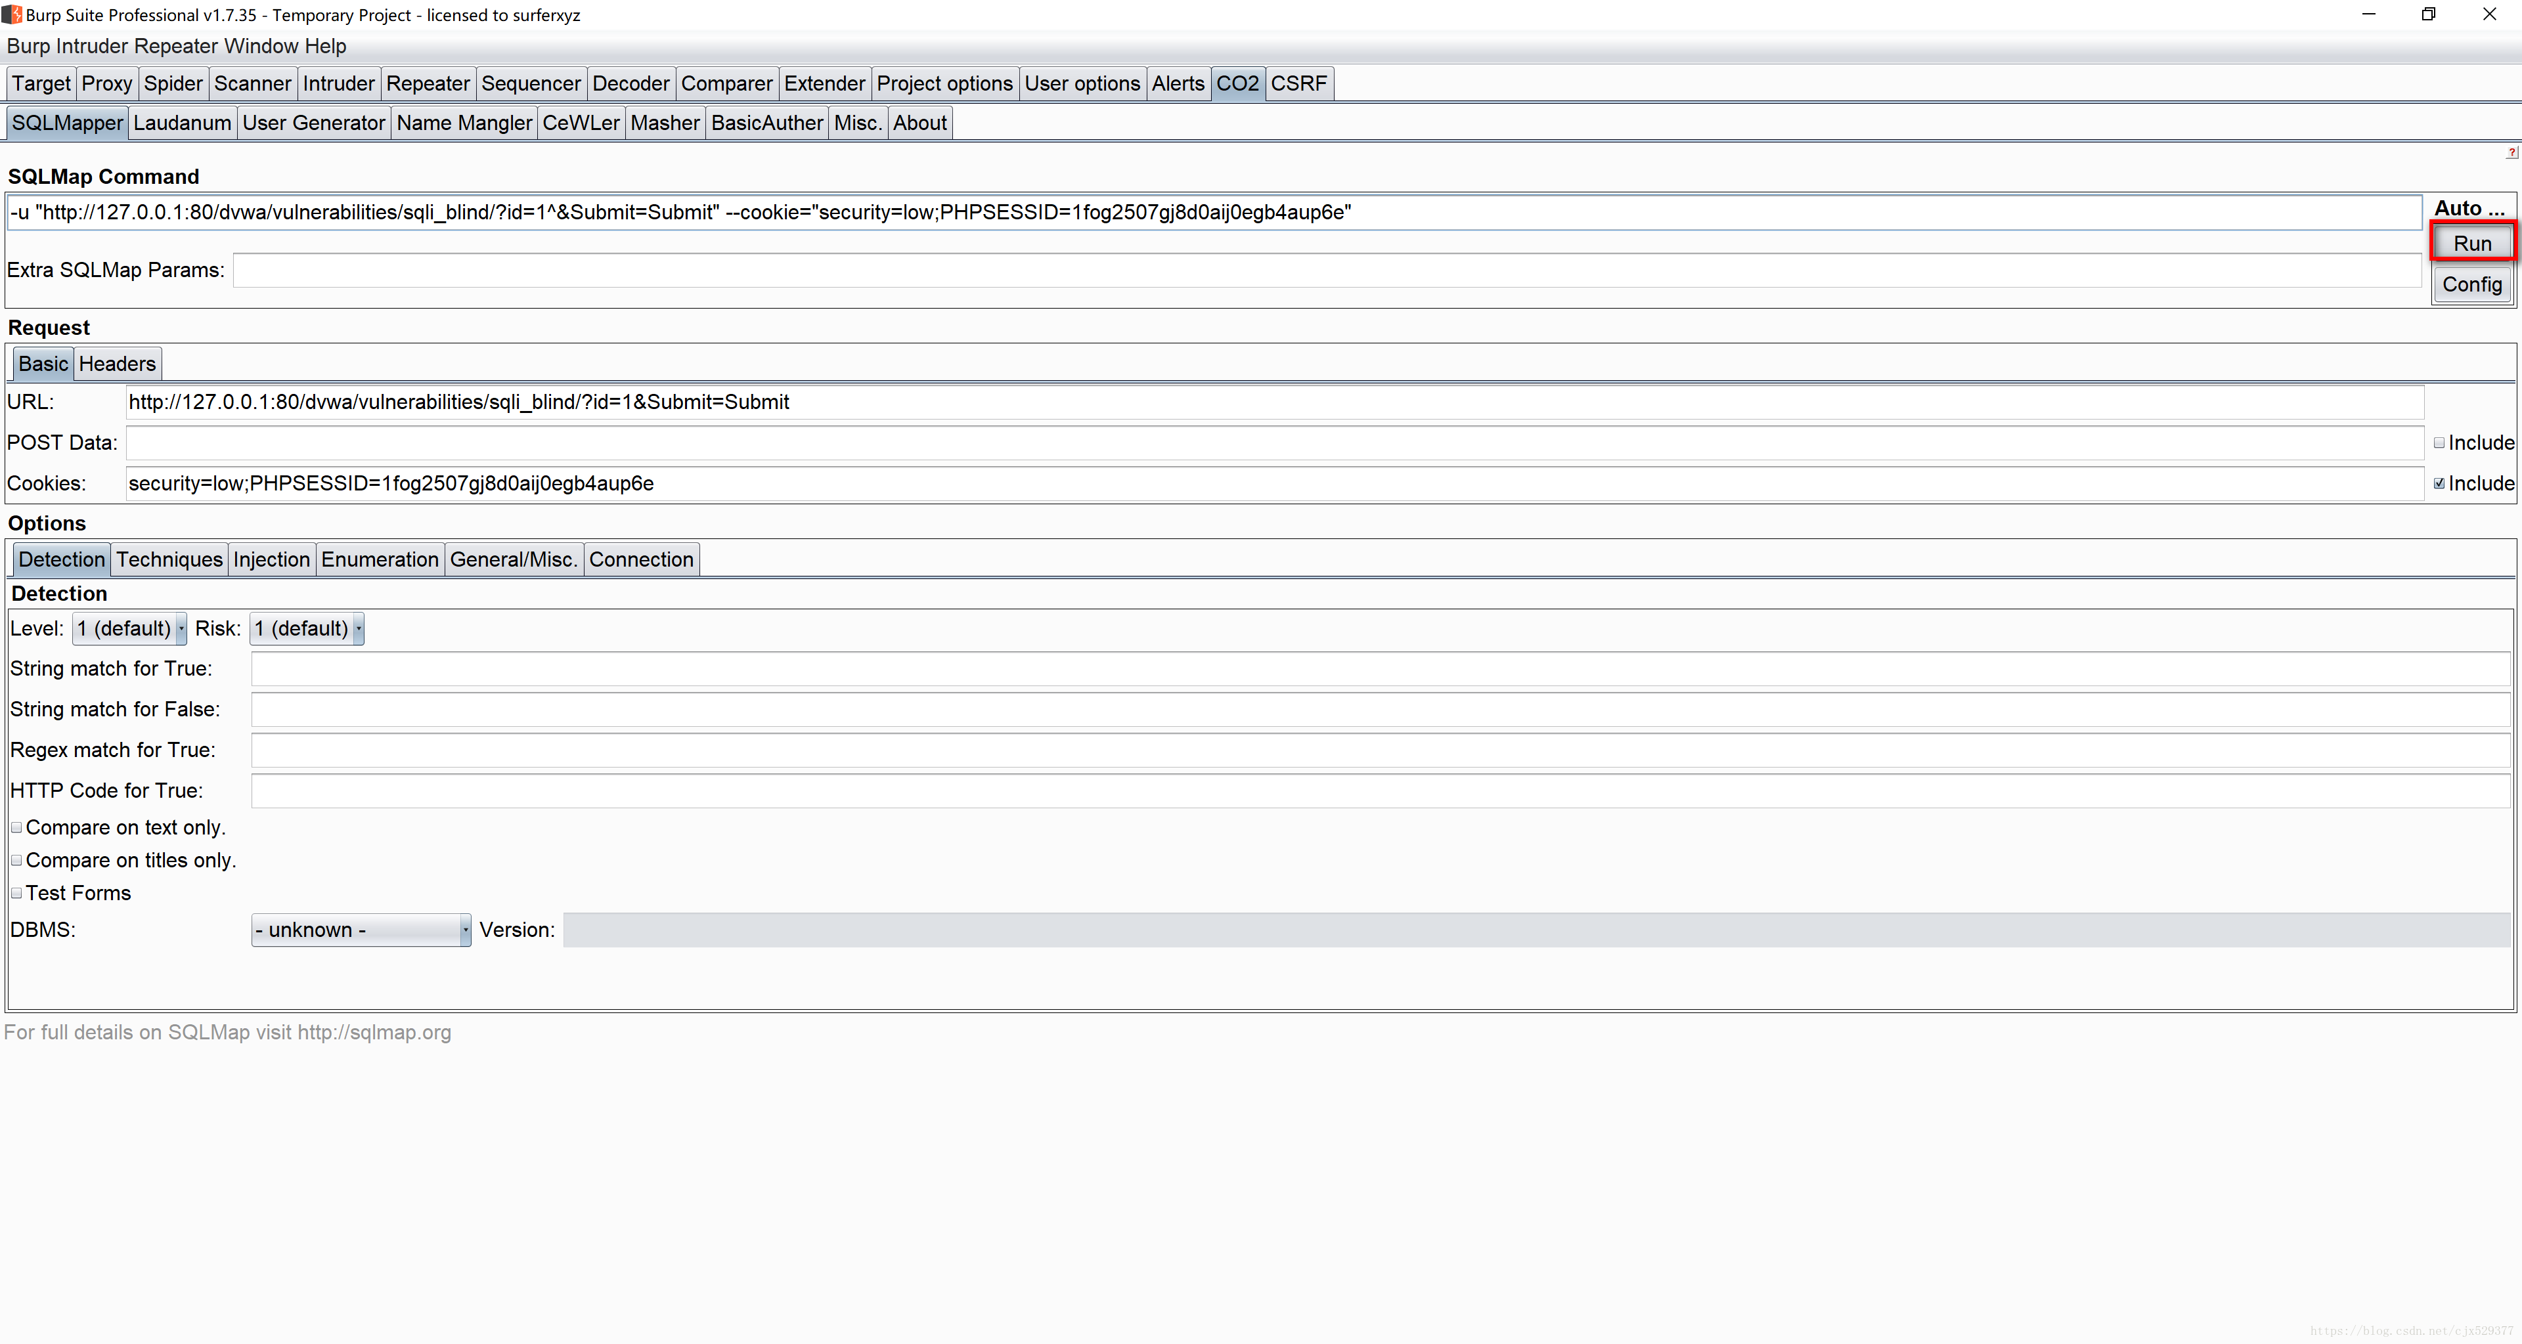Switch to the Enumeration options tab
The image size is (2522, 1344).
(x=380, y=560)
